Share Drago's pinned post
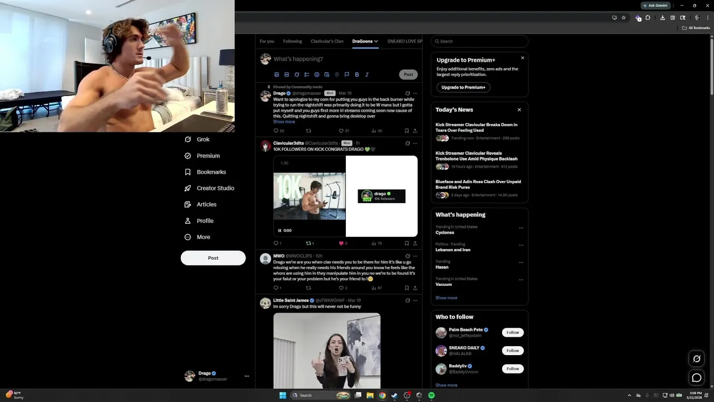The image size is (714, 402). 415,131
